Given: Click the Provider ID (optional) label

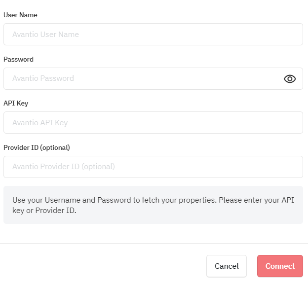Looking at the screenshot, I should click(37, 148).
